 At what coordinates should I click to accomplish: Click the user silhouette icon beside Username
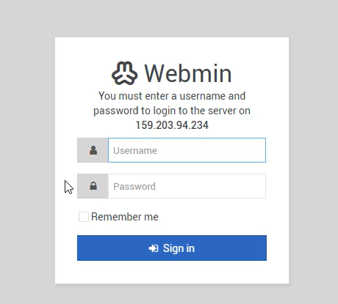tap(93, 150)
